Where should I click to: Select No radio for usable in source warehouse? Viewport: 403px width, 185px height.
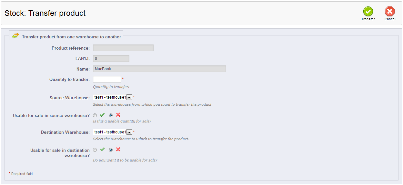tap(111, 115)
